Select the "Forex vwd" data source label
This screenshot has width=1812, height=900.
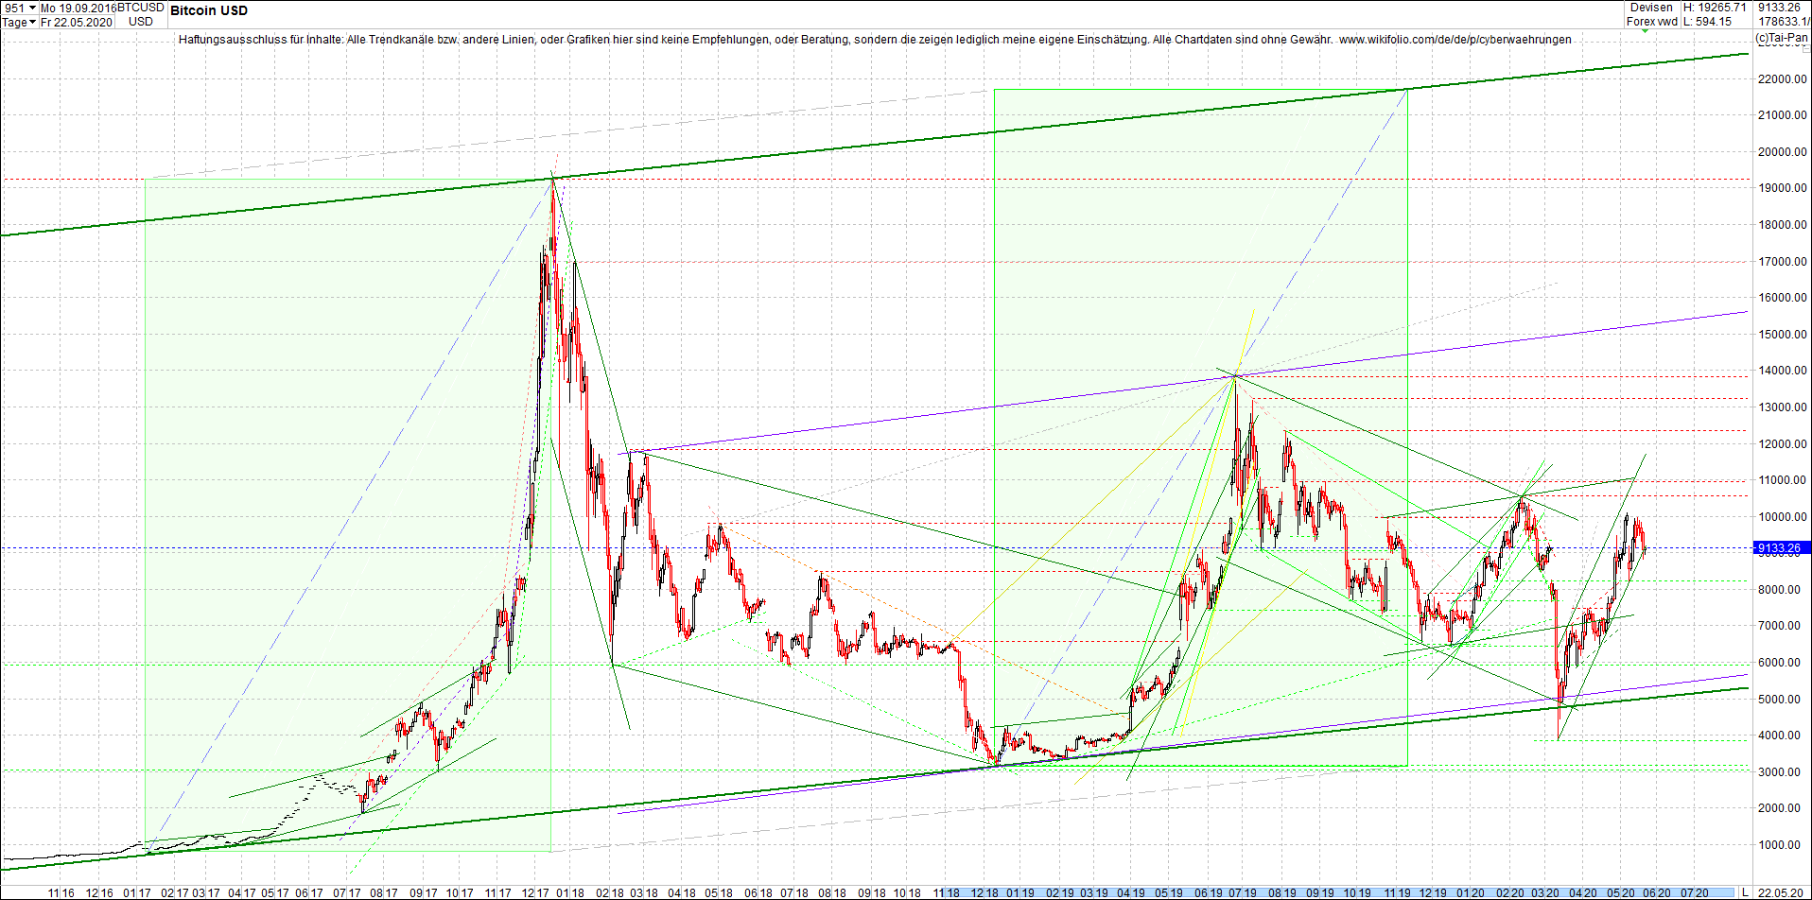coord(1651,21)
